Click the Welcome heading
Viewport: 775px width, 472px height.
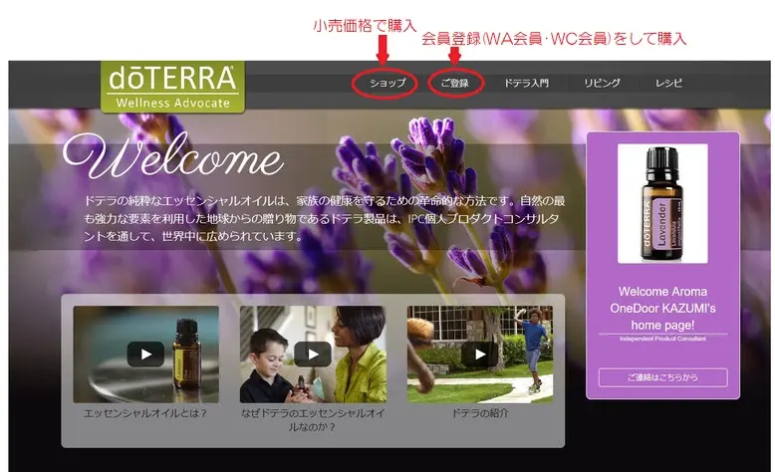173,157
